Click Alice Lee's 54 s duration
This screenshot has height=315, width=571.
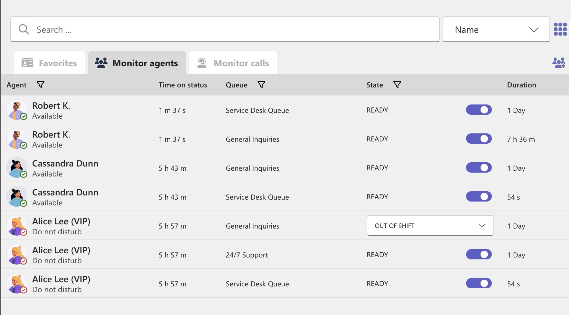coord(513,284)
